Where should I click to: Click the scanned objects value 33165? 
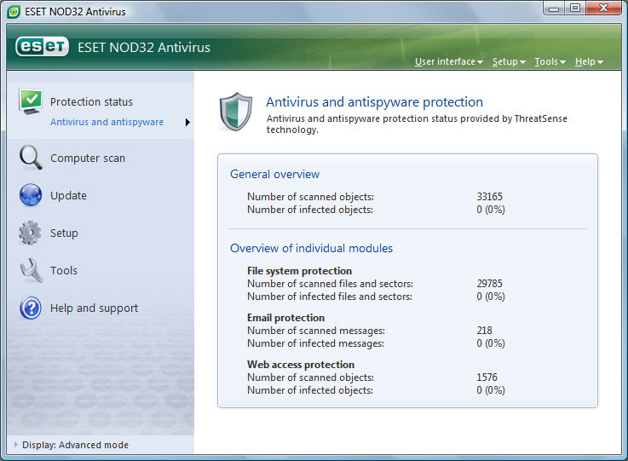tap(489, 197)
